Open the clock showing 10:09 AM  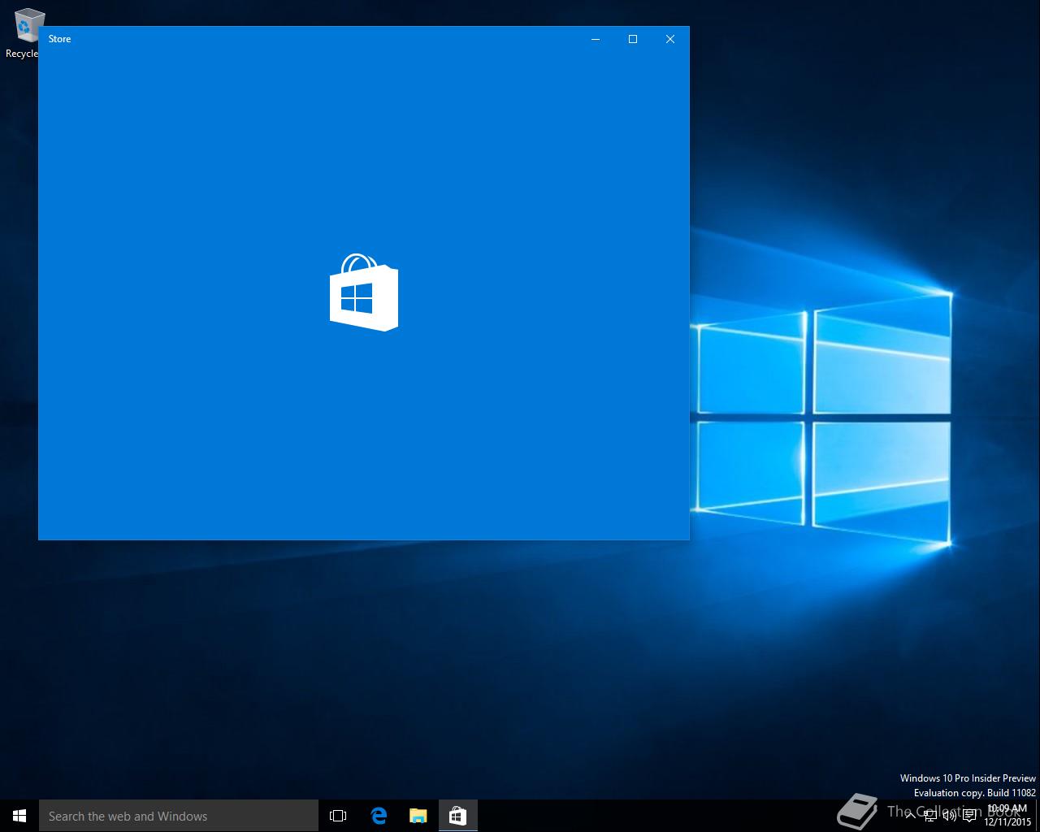coord(1007,816)
